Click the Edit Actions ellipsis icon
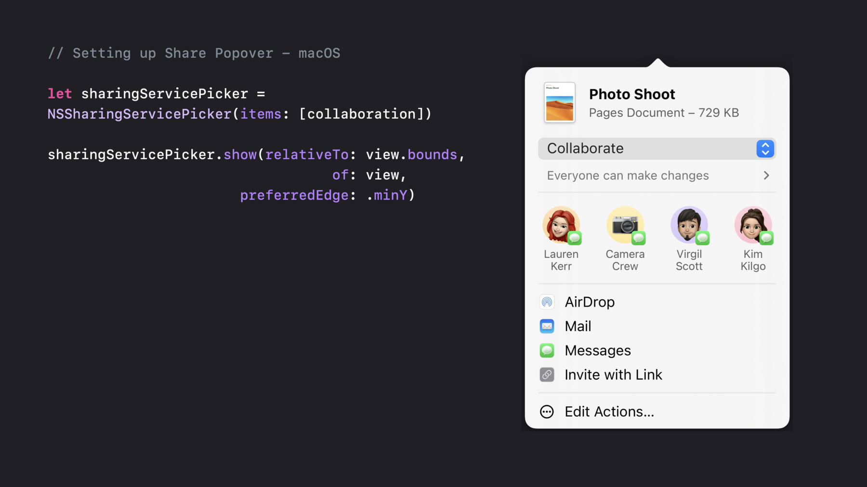This screenshot has height=487, width=867. [x=547, y=412]
